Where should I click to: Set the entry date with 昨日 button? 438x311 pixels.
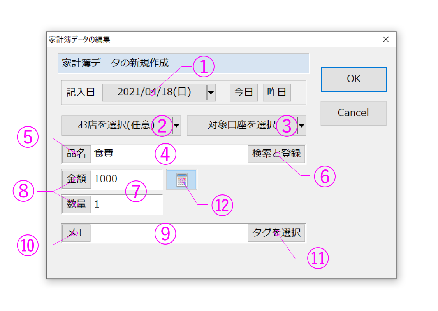point(277,93)
